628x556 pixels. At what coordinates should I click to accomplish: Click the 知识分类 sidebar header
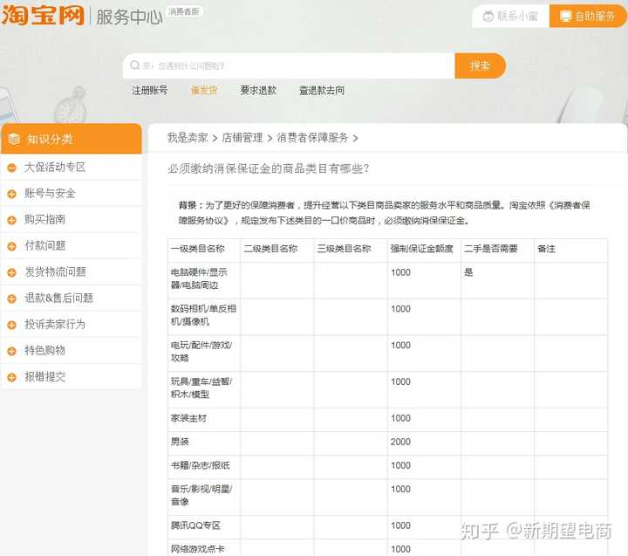(72, 139)
